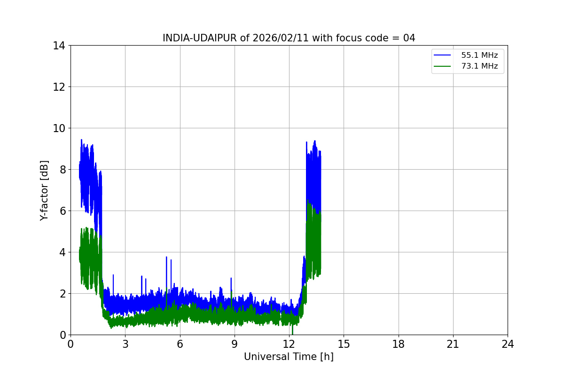The width and height of the screenshot is (564, 376).
Task: Click the blue line sample in legend
Action: click(x=443, y=55)
